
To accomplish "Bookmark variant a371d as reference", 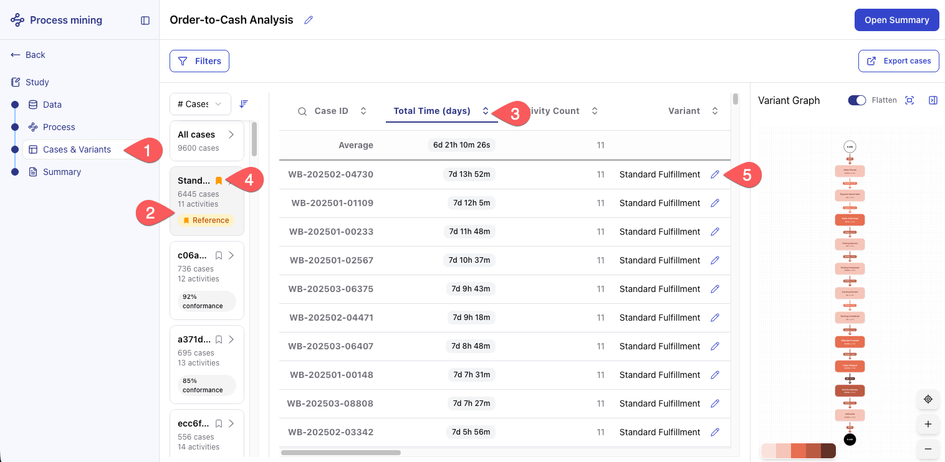I will click(219, 339).
